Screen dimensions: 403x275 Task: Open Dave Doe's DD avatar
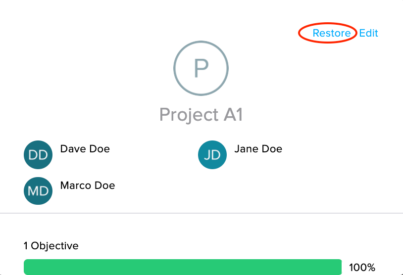click(38, 155)
